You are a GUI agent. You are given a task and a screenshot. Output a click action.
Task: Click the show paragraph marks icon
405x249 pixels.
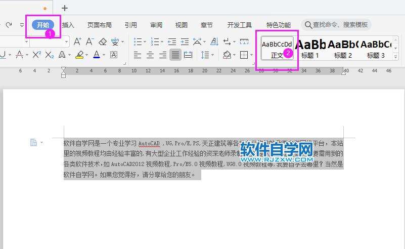227,41
